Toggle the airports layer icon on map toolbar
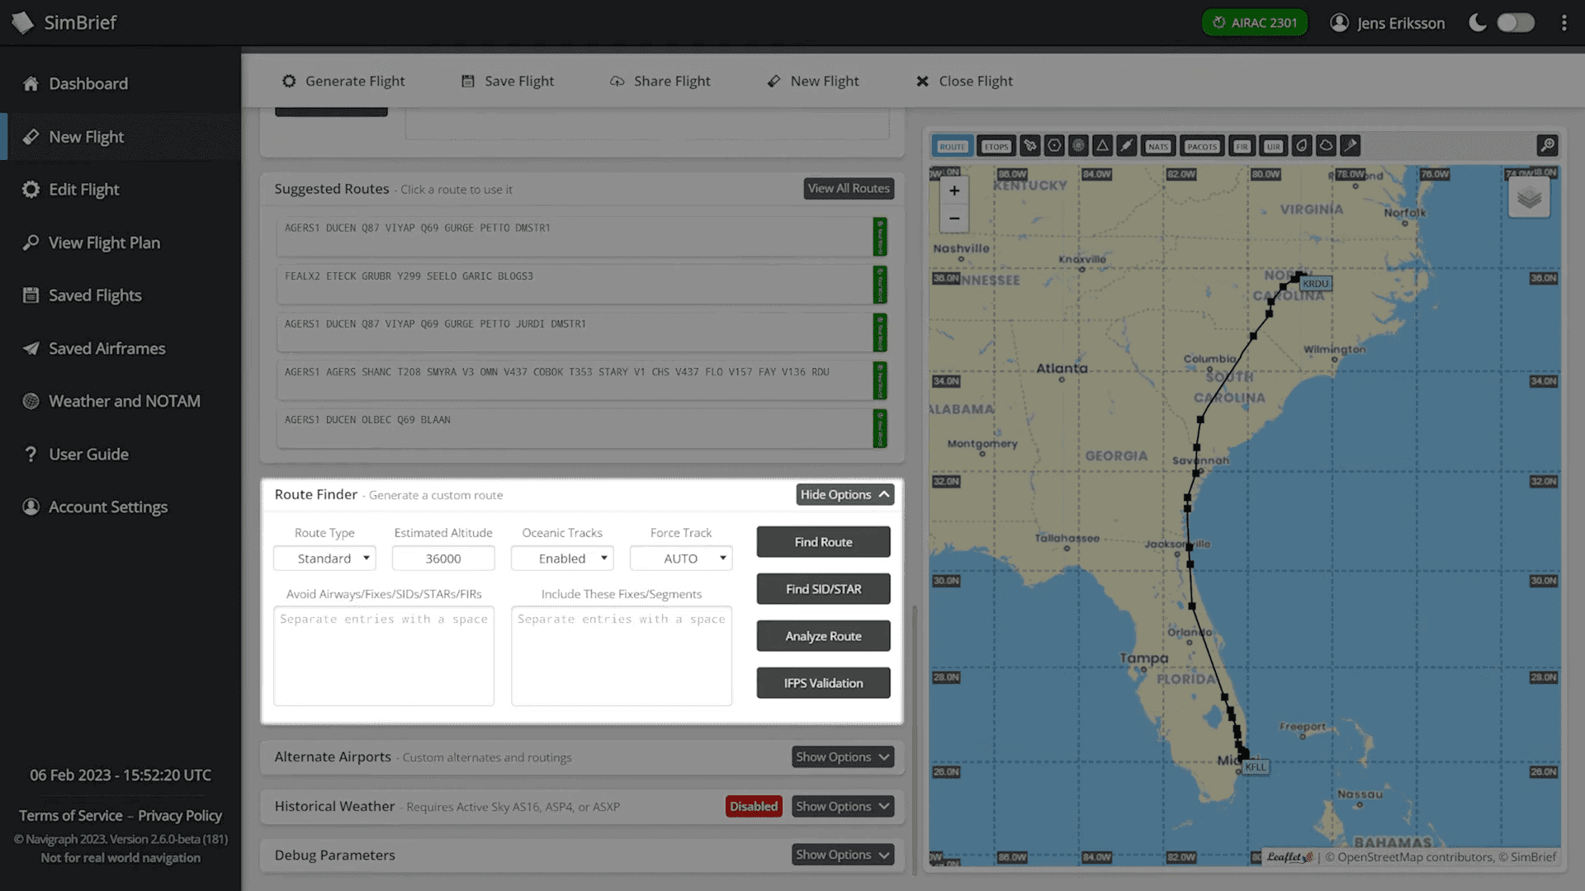The image size is (1585, 891). (1029, 146)
